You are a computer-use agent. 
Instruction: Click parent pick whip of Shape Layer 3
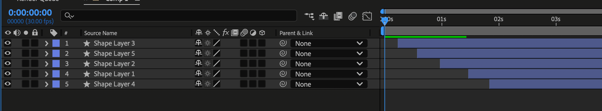click(283, 43)
